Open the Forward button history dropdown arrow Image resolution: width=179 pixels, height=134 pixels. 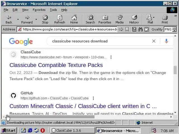pyautogui.click(x=36, y=19)
